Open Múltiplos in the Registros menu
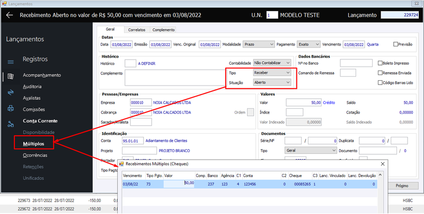This screenshot has height=214, width=424. (33, 144)
